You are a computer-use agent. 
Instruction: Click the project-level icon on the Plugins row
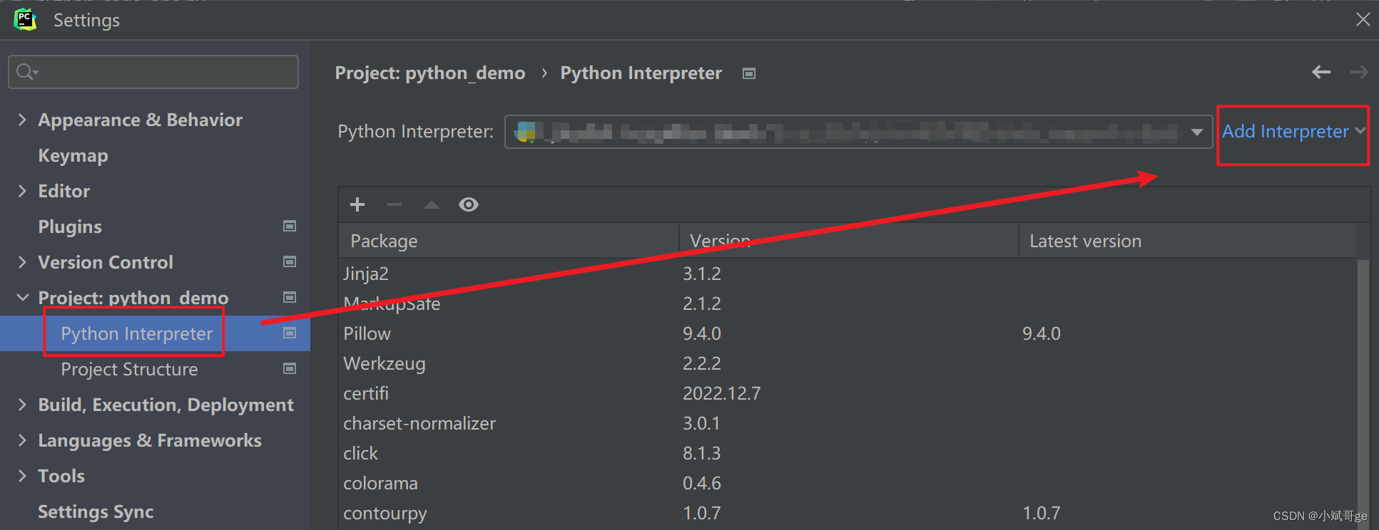click(290, 226)
